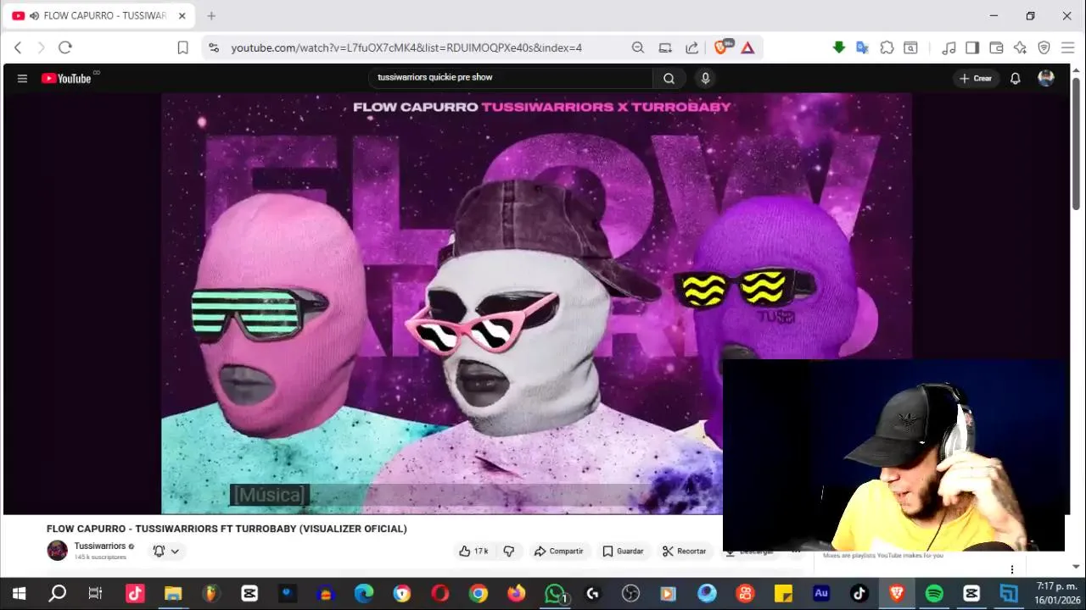
Task: Open the Brave main hamburger menu
Action: (1067, 47)
